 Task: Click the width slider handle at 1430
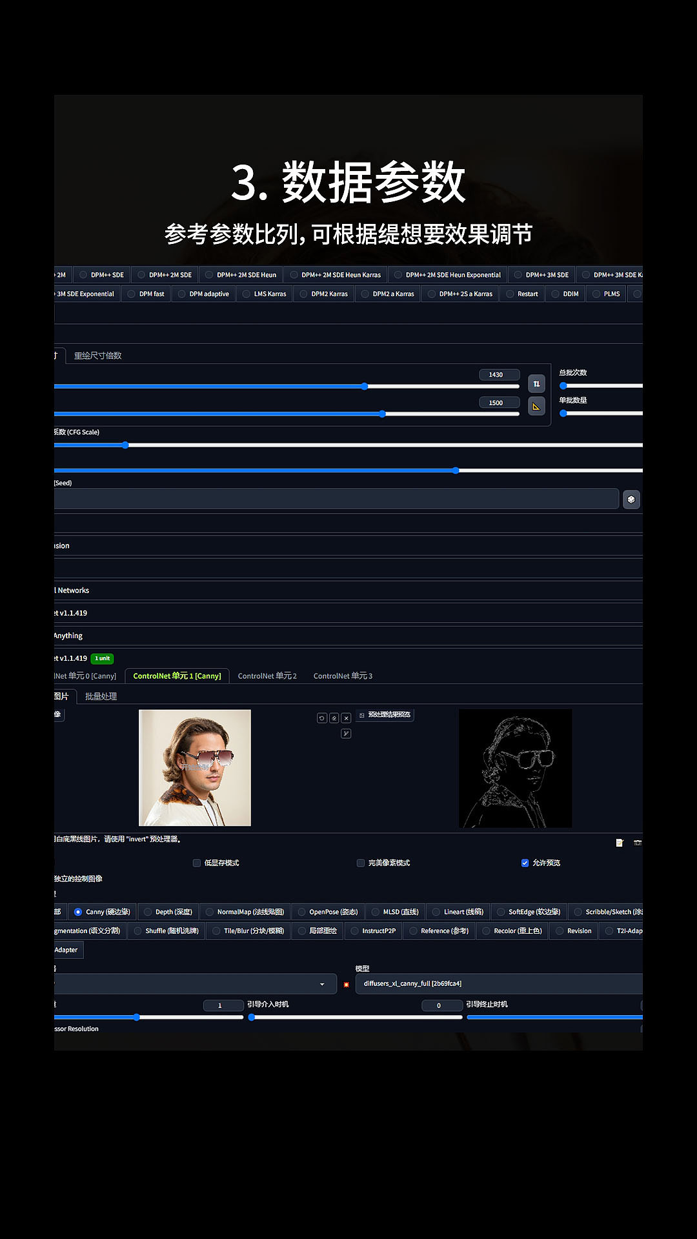click(365, 386)
